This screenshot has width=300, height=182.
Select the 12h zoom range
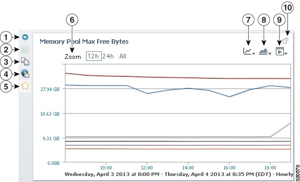pyautogui.click(x=94, y=56)
